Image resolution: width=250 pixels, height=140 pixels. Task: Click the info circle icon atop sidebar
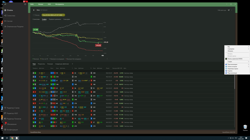pos(25,4)
